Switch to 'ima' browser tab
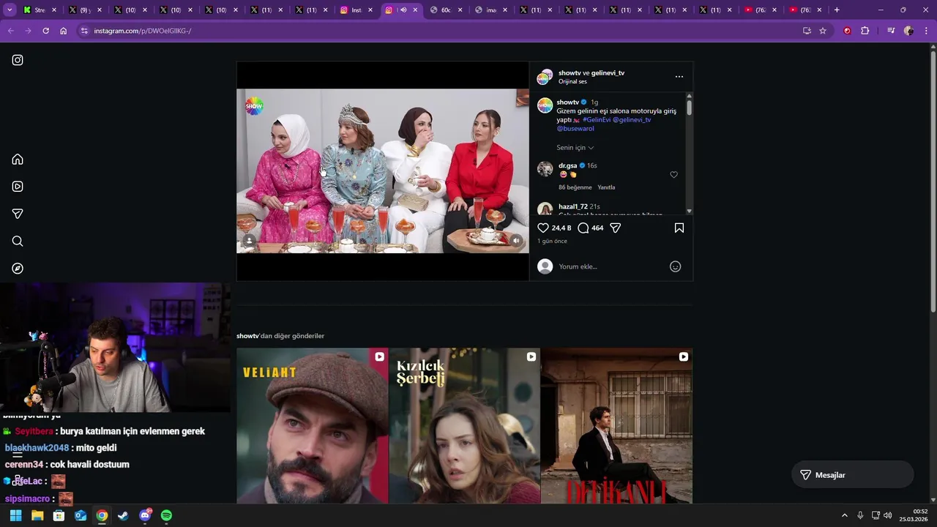 [490, 10]
